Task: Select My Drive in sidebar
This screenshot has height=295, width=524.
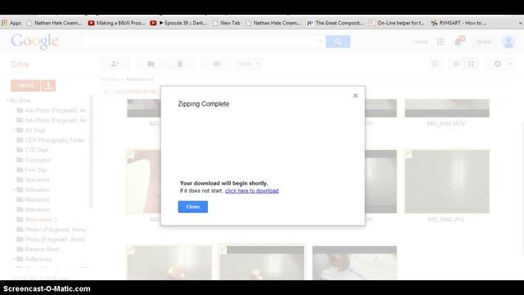Action: pos(20,100)
